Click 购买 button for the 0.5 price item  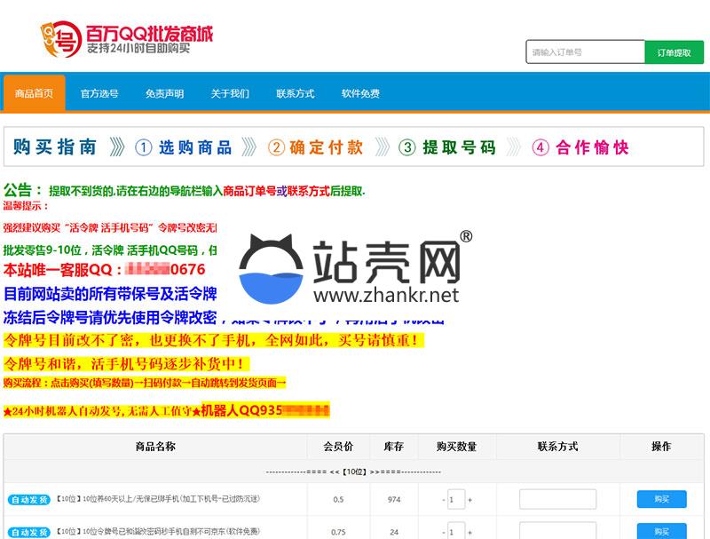pyautogui.click(x=661, y=499)
